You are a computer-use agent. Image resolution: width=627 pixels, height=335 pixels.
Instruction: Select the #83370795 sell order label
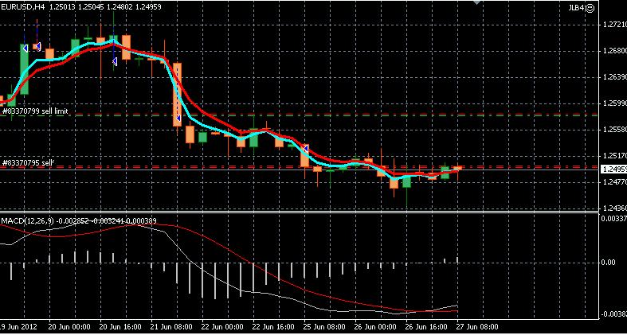click(x=28, y=162)
